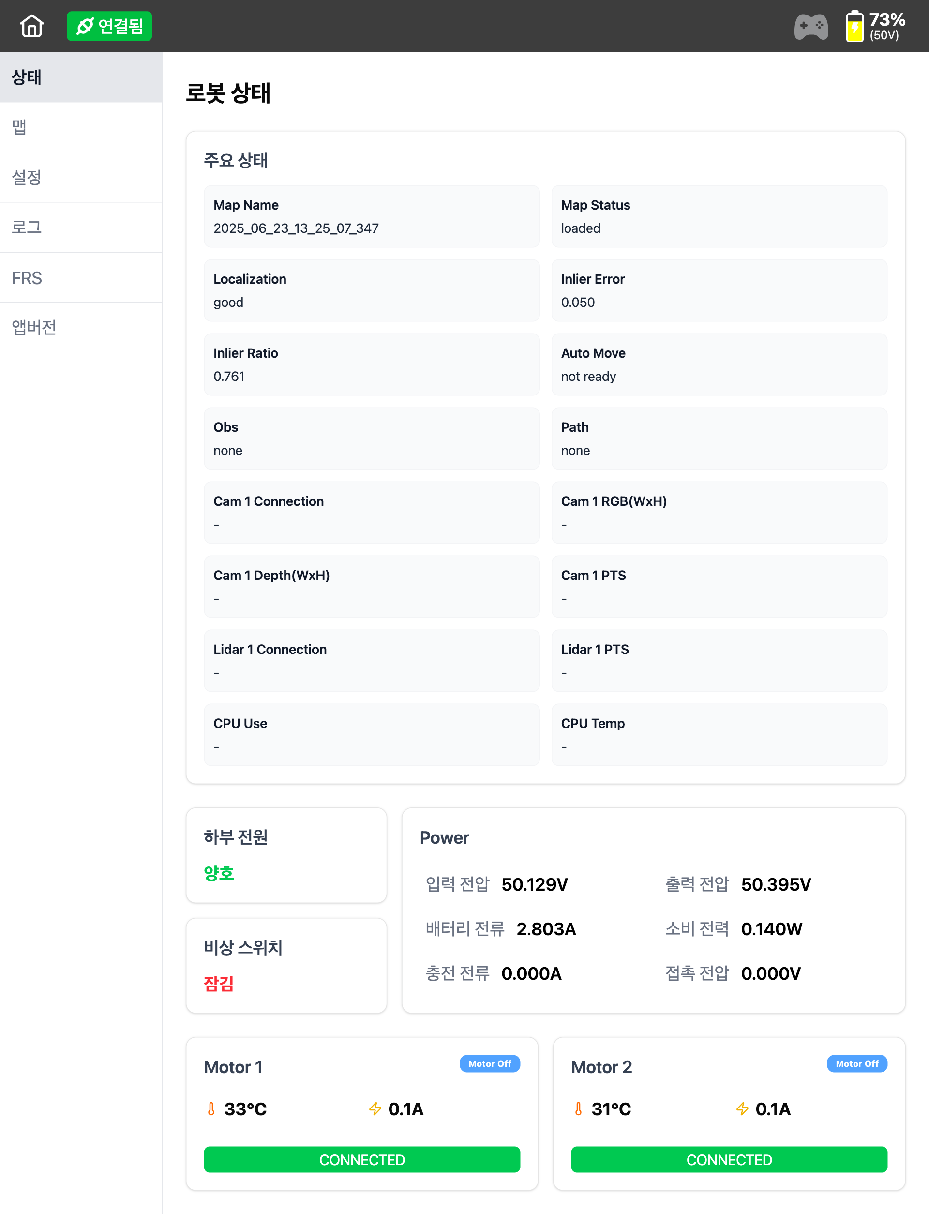Open the 맵 sidebar menu
This screenshot has width=929, height=1214.
(x=81, y=127)
